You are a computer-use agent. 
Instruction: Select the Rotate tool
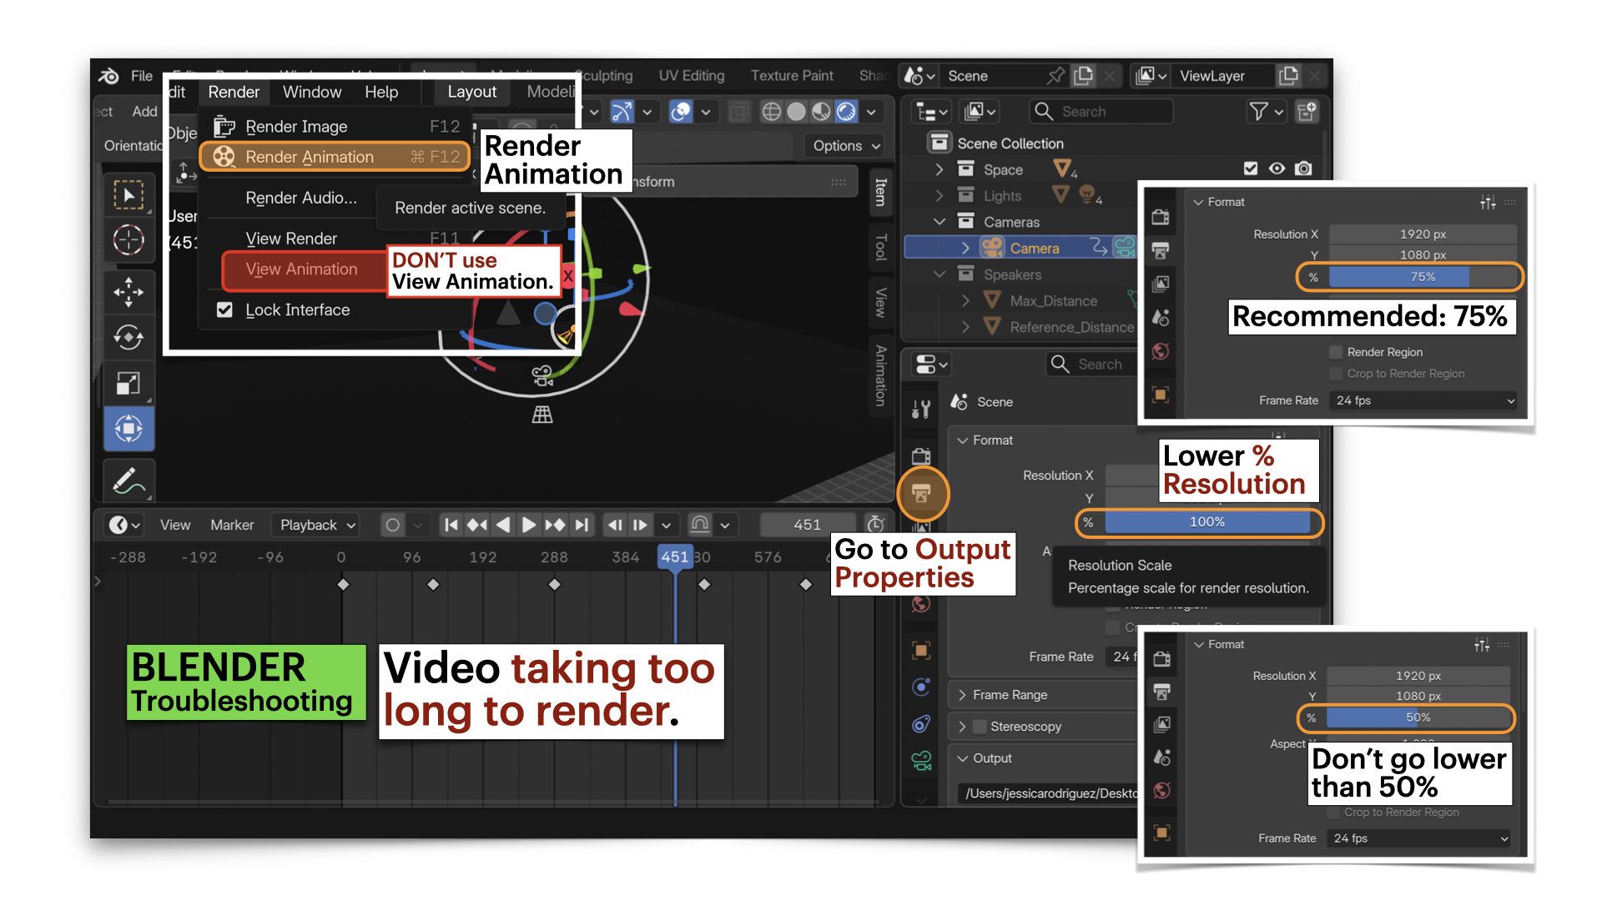point(128,338)
